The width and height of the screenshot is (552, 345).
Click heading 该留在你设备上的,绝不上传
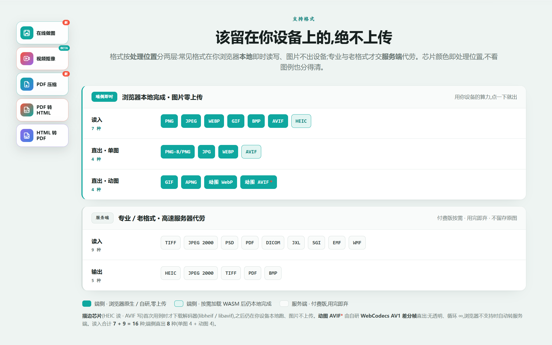[x=304, y=37]
